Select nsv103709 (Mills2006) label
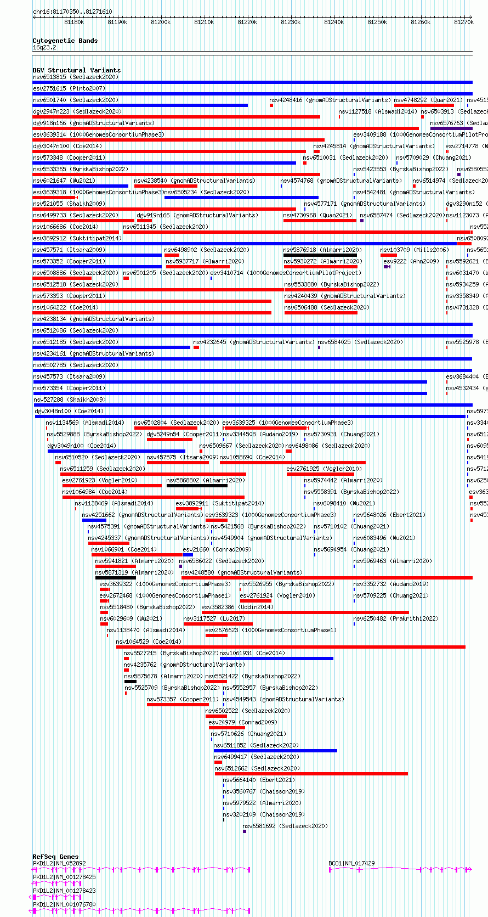The width and height of the screenshot is (488, 917). click(415, 250)
